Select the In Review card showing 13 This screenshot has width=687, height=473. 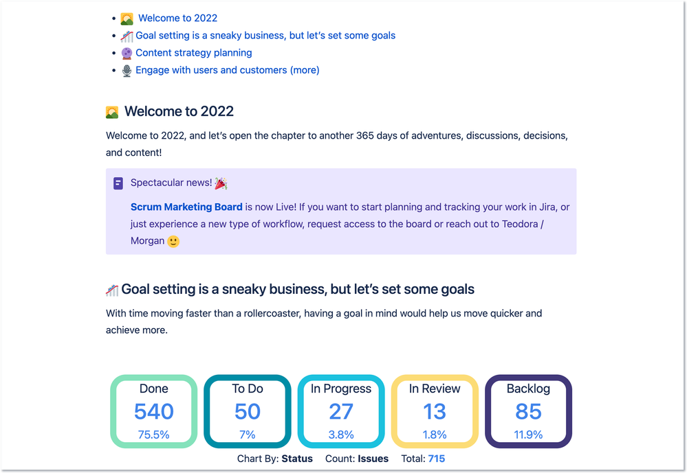(x=434, y=411)
